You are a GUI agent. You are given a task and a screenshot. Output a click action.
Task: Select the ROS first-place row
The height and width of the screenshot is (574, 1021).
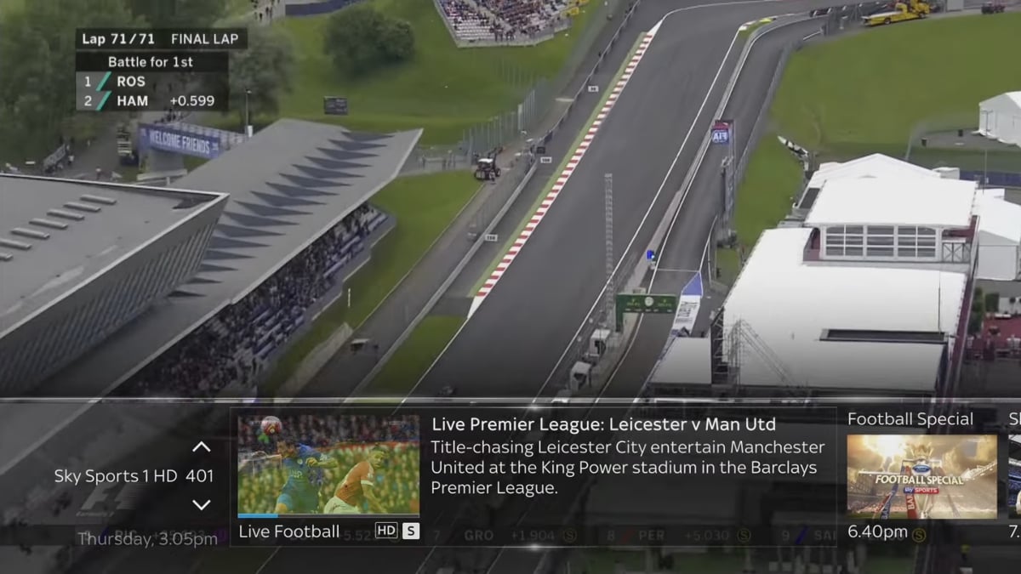pyautogui.click(x=151, y=82)
